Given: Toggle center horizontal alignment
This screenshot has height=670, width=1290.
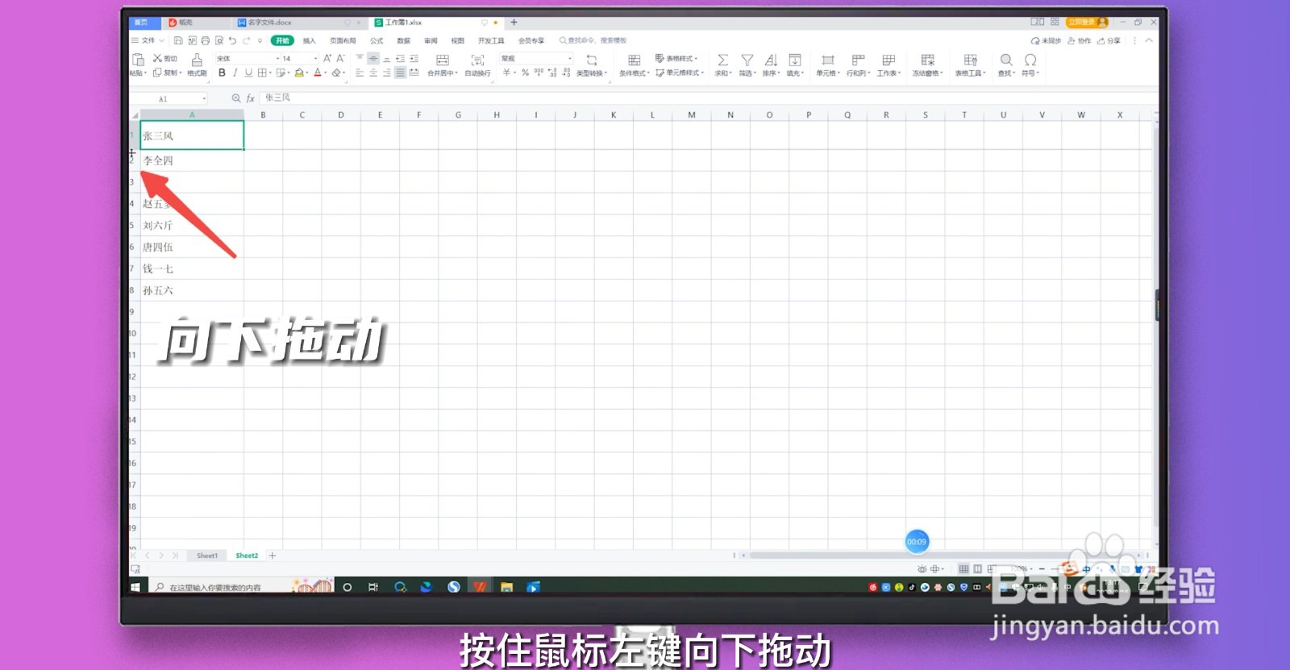Looking at the screenshot, I should pyautogui.click(x=373, y=73).
